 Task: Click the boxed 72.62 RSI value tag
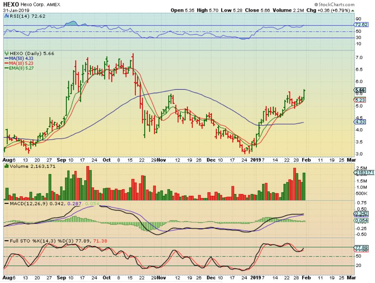pyautogui.click(x=361, y=25)
